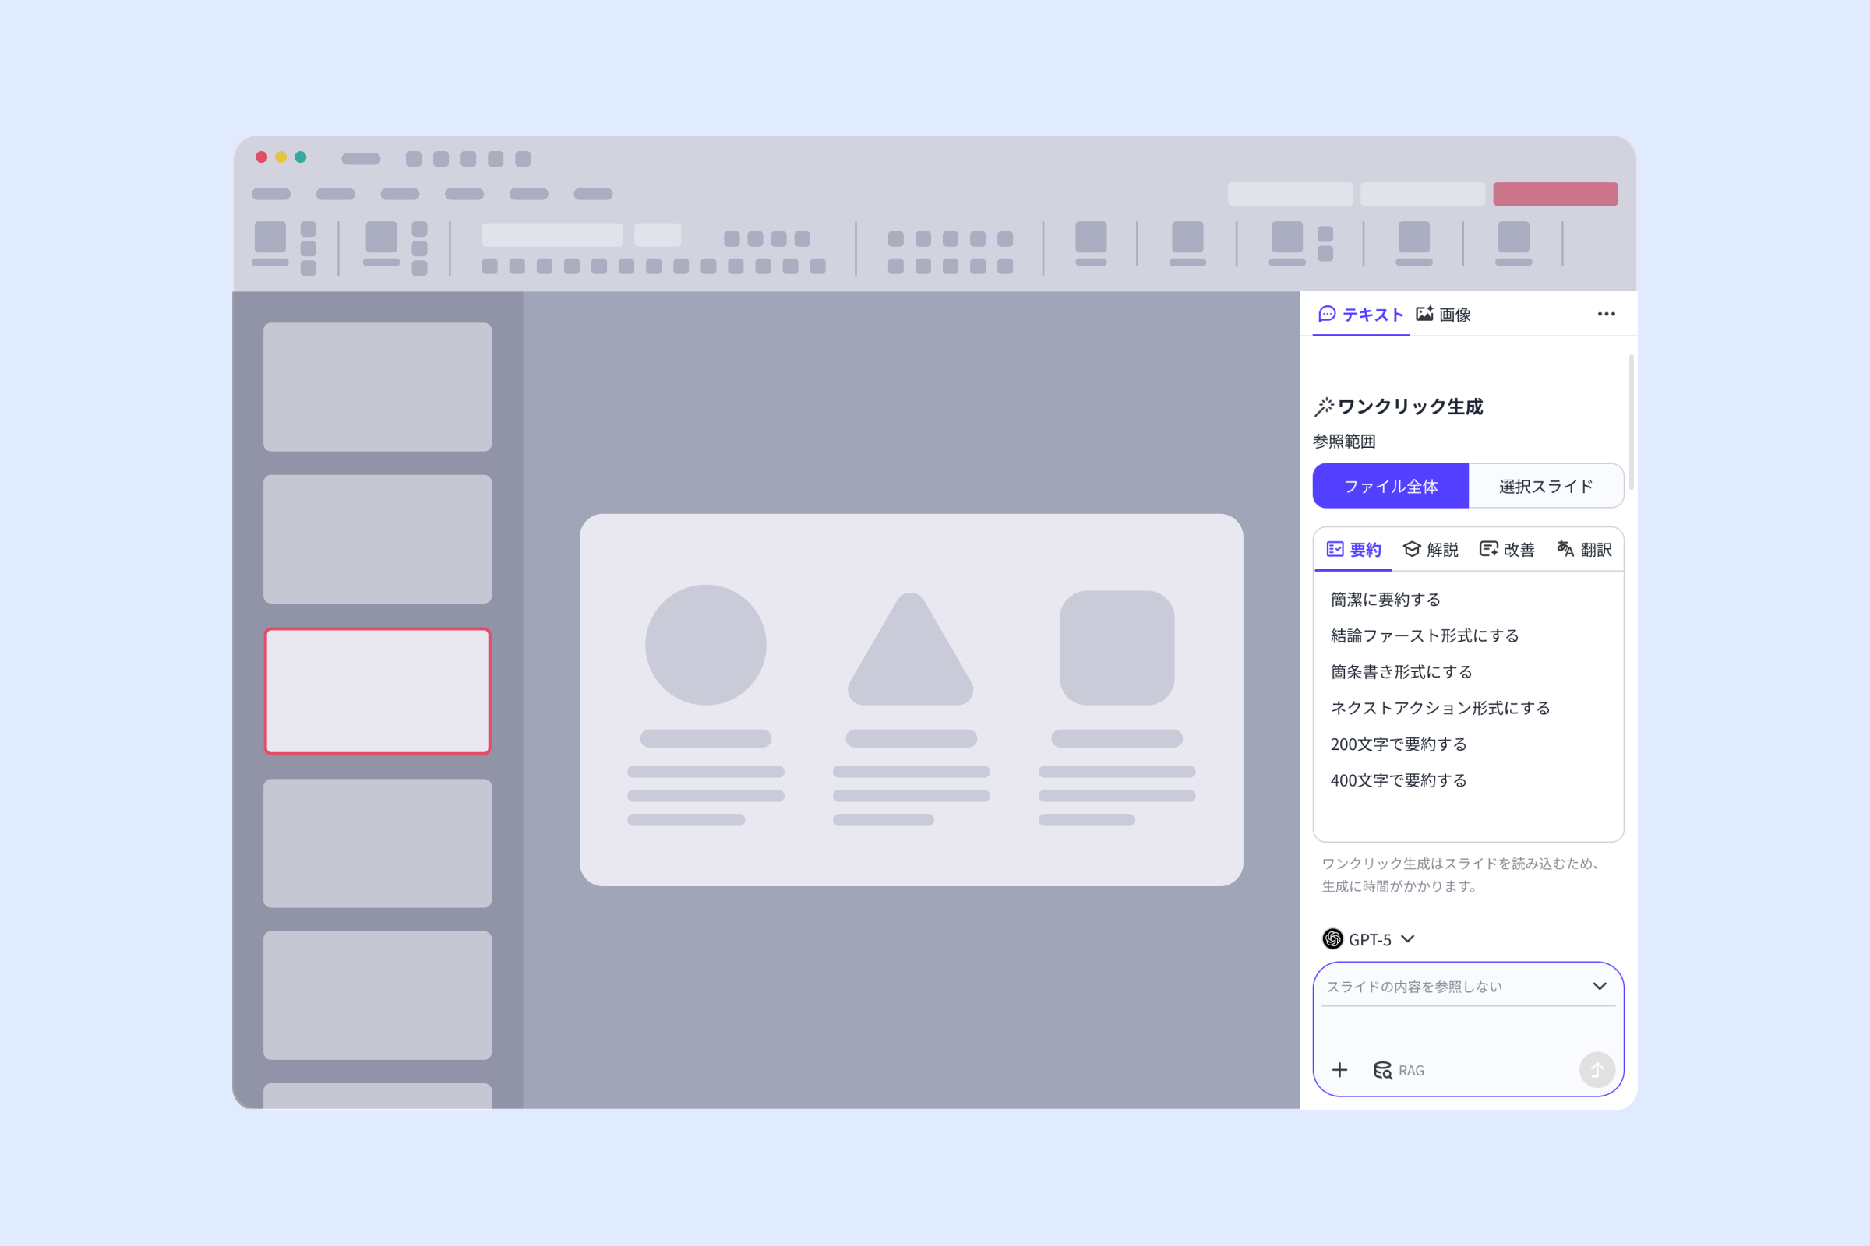Click the side panel vertical scrollbar
Image resolution: width=1870 pixels, height=1246 pixels.
coord(1631,422)
